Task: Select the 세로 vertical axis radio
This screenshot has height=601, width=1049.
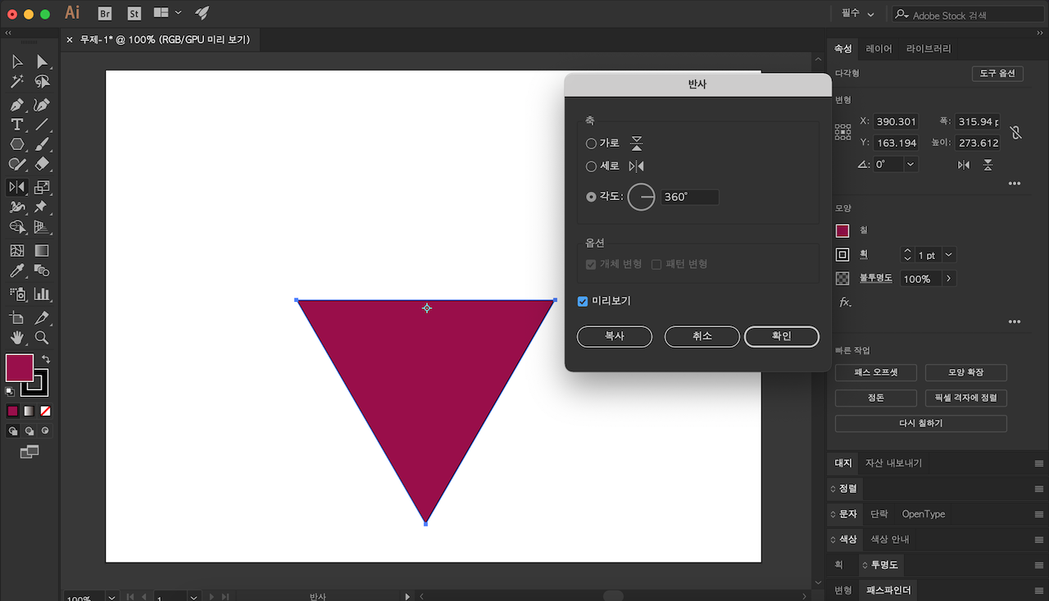Action: click(x=591, y=166)
